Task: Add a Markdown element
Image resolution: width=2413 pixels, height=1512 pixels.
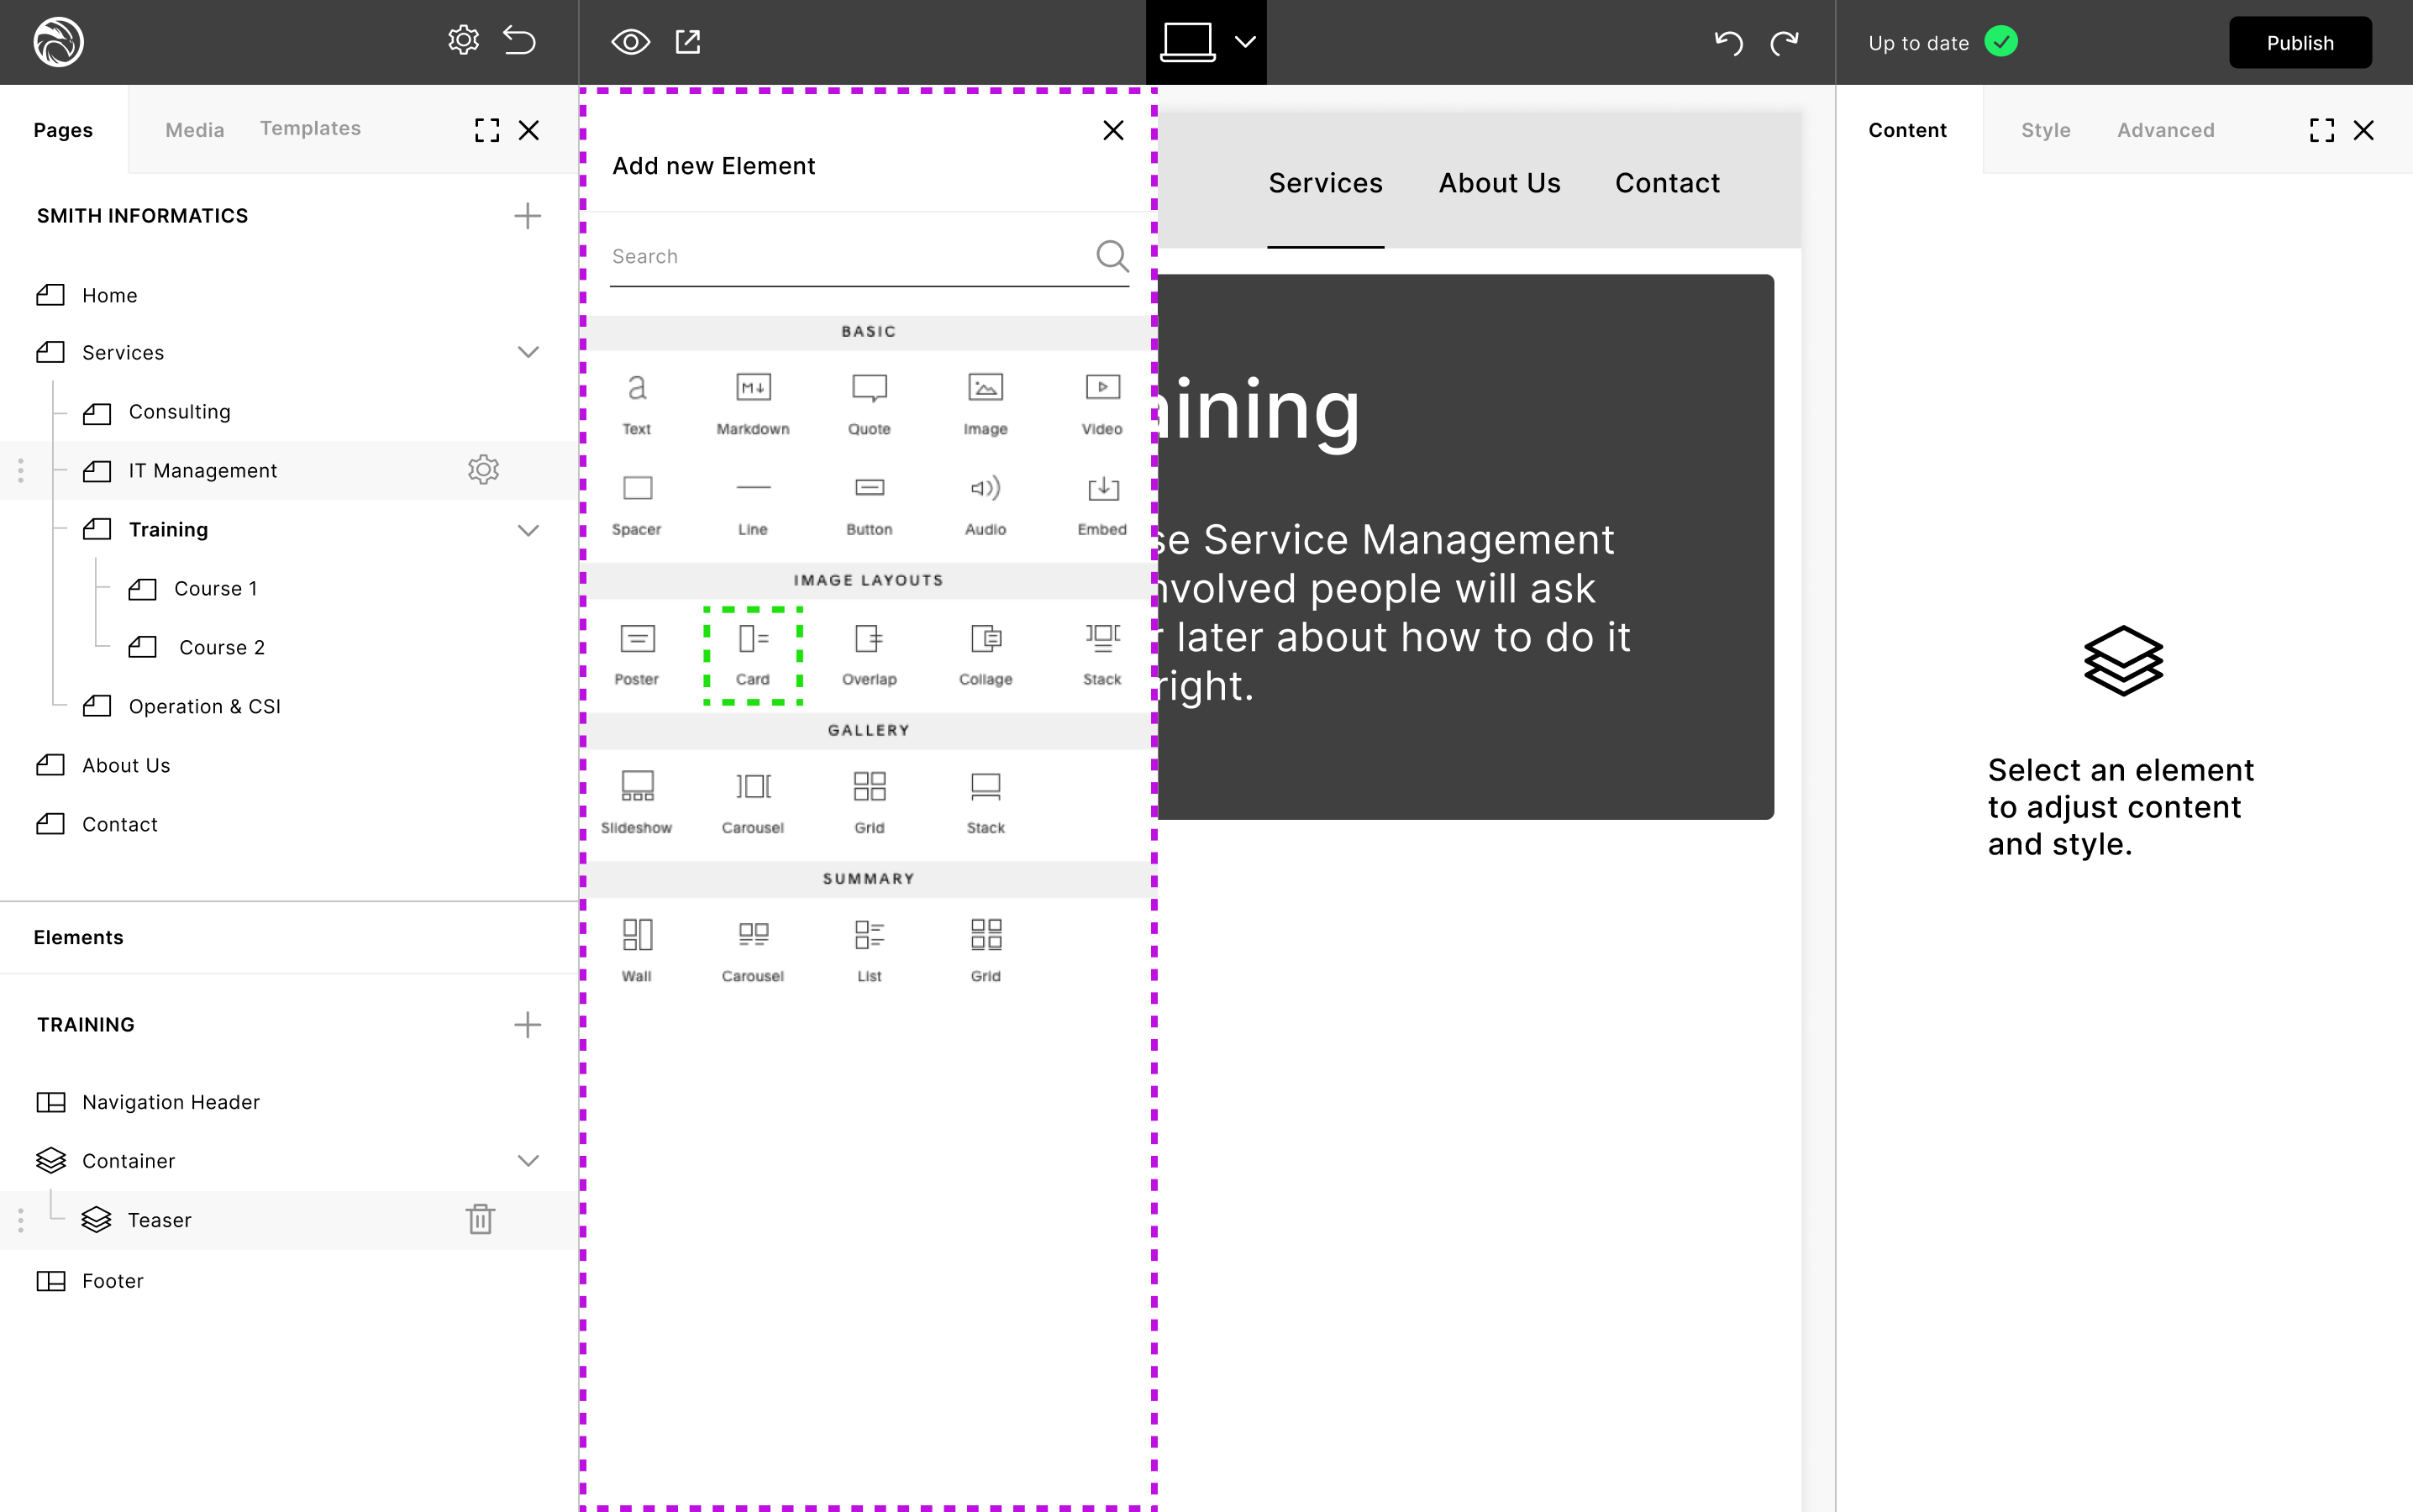Action: pyautogui.click(x=752, y=403)
